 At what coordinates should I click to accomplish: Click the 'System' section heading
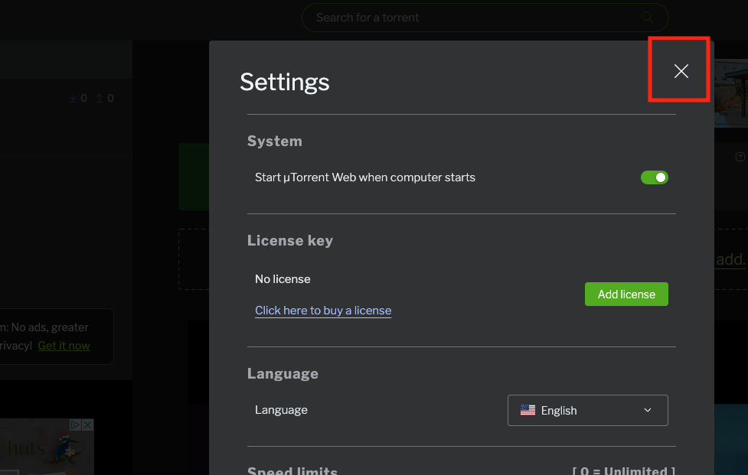coord(275,141)
